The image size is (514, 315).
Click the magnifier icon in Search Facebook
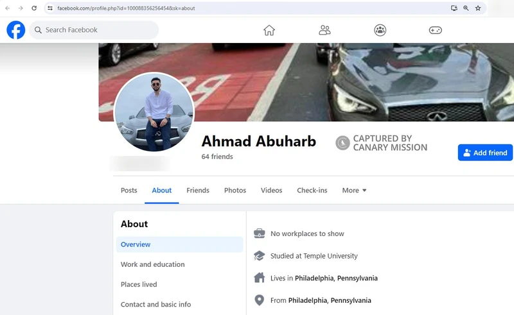38,30
